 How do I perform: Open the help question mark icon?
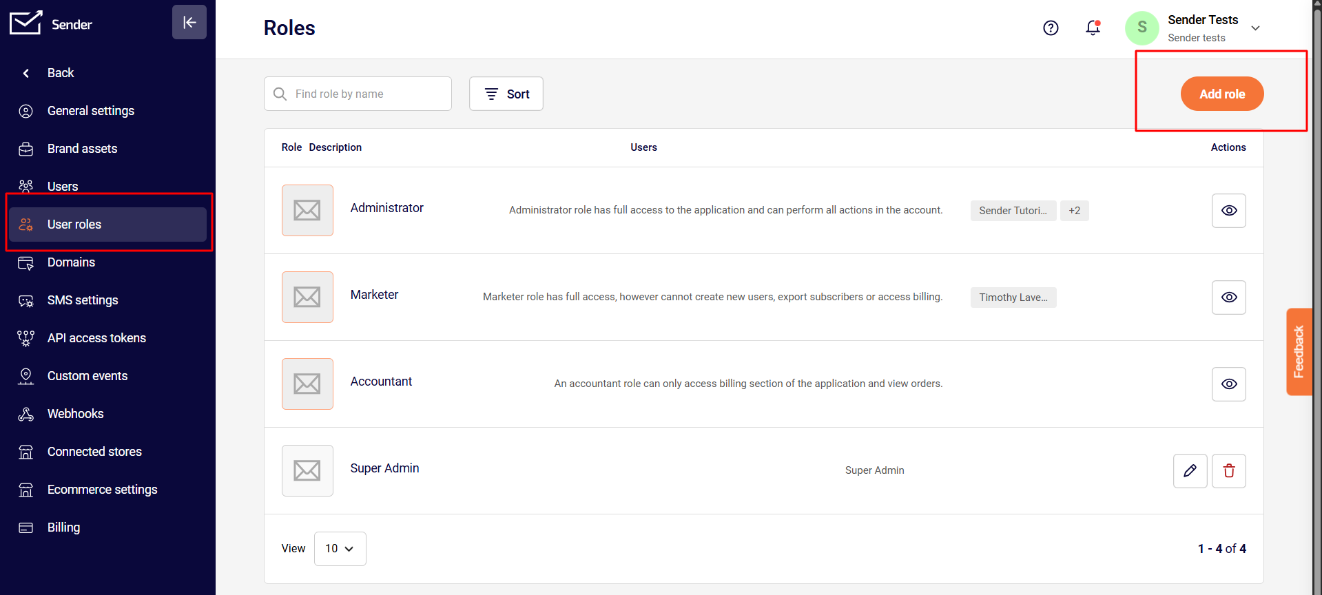1051,28
